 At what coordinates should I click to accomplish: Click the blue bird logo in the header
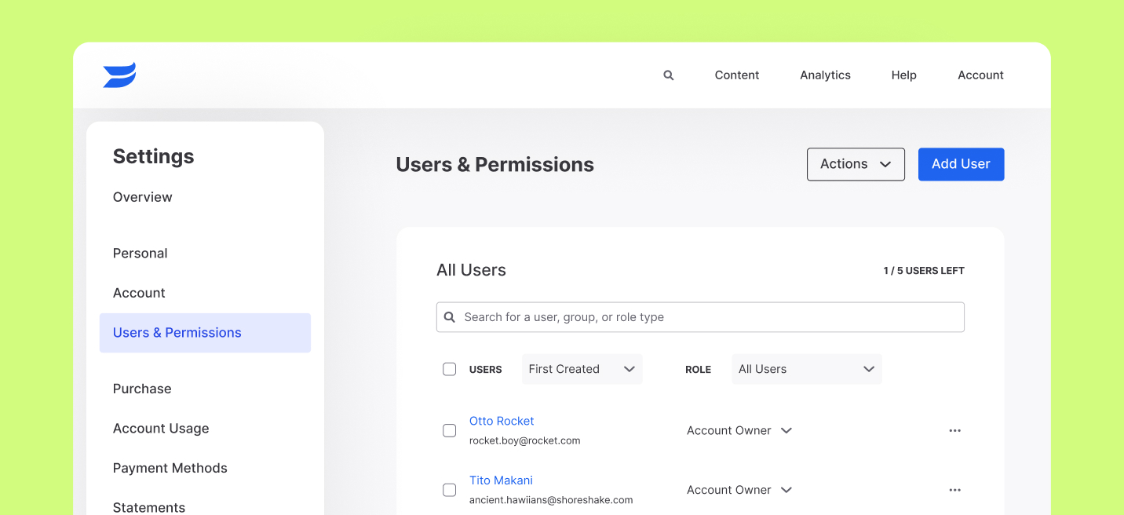(x=119, y=74)
